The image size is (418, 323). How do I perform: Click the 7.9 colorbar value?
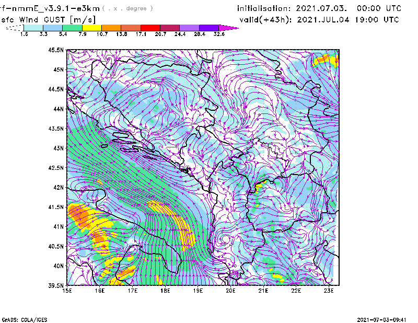coord(83,34)
